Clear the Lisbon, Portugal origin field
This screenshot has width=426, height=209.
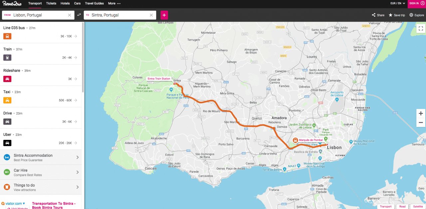(x=70, y=15)
